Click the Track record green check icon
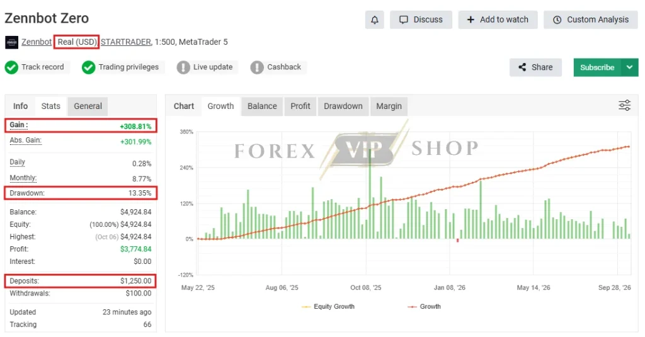 [11, 67]
